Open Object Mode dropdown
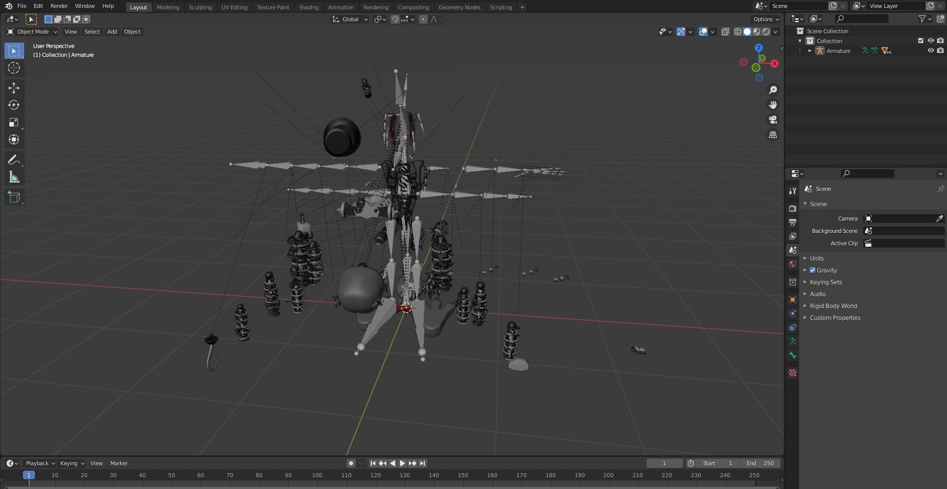The width and height of the screenshot is (947, 489). (32, 32)
